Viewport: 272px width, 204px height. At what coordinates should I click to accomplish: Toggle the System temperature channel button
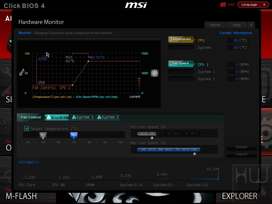(x=181, y=47)
